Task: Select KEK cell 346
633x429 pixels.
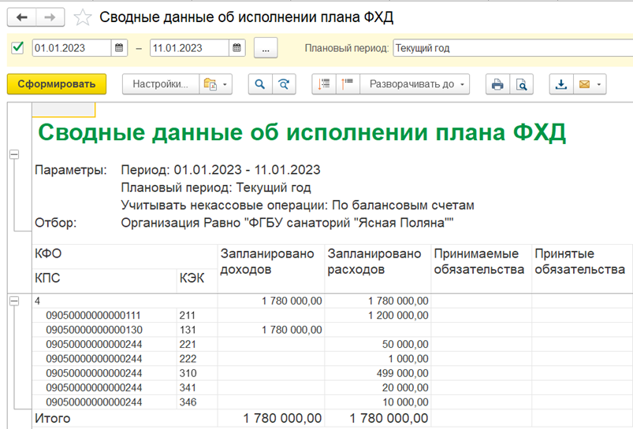Action: point(197,402)
